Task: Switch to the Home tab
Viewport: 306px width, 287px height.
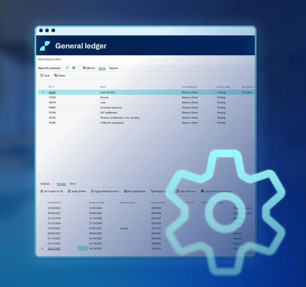Action: 102,68
